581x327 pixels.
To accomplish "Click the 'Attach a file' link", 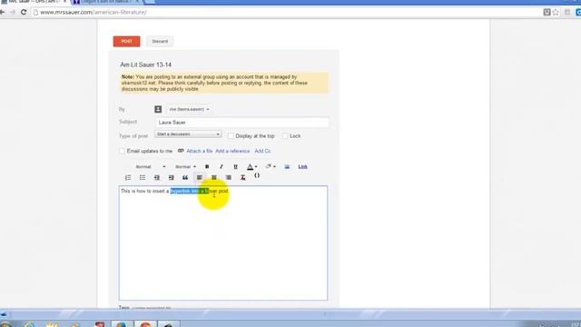I will tap(200, 151).
